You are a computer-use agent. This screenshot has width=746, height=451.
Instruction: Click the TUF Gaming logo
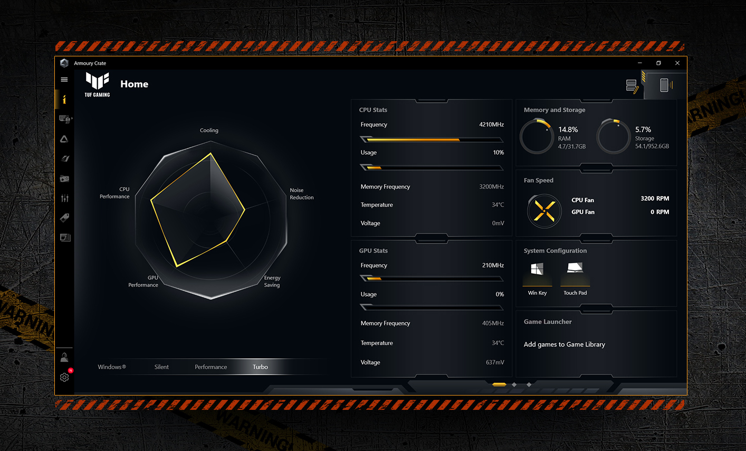click(x=98, y=85)
